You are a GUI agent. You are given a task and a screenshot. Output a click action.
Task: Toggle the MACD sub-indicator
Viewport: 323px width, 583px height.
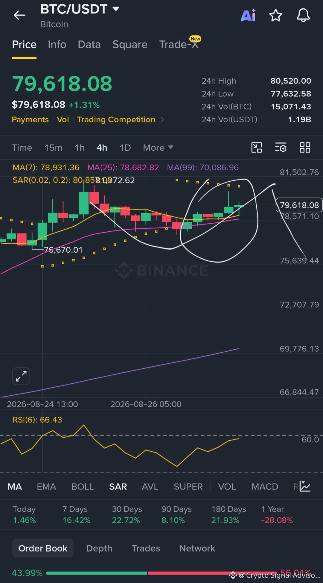point(265,486)
